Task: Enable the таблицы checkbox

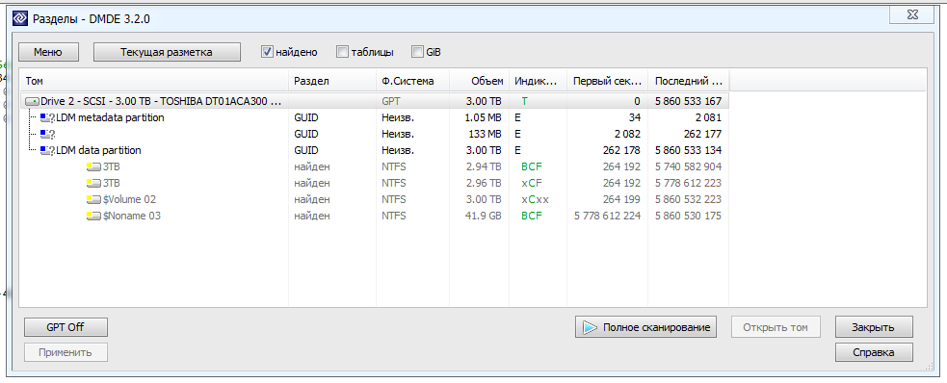Action: click(x=342, y=52)
